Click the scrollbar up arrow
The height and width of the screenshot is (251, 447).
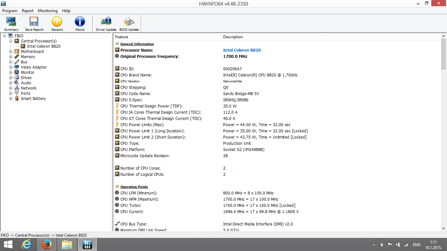click(444, 36)
